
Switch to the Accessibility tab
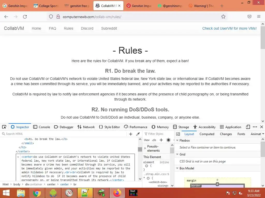click(x=204, y=127)
